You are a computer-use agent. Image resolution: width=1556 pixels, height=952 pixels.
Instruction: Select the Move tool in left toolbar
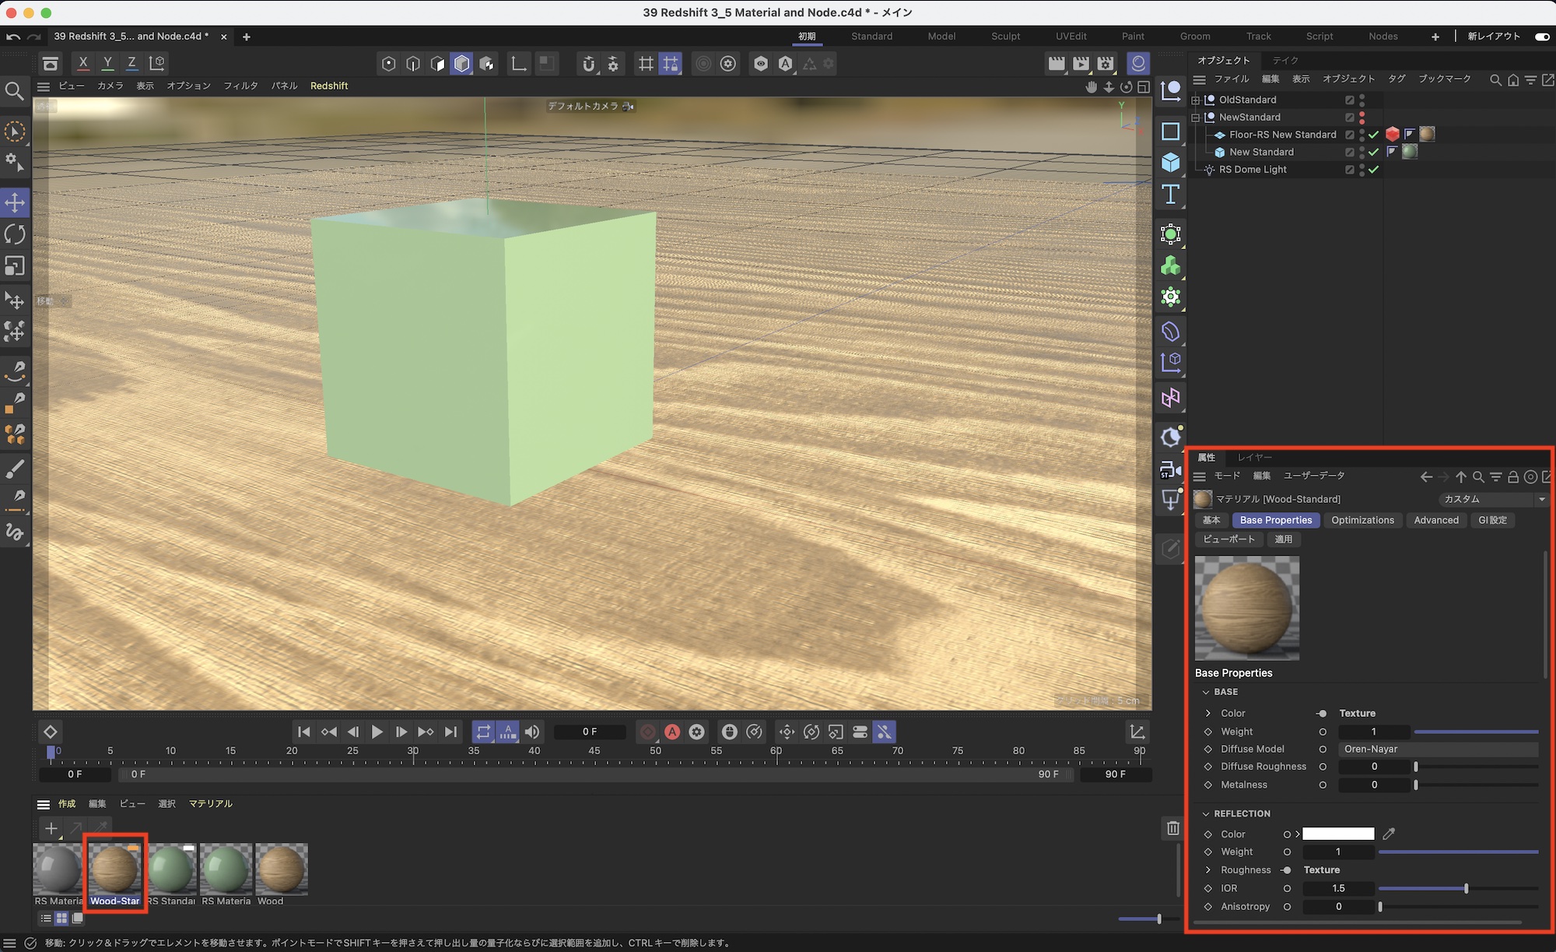point(15,202)
